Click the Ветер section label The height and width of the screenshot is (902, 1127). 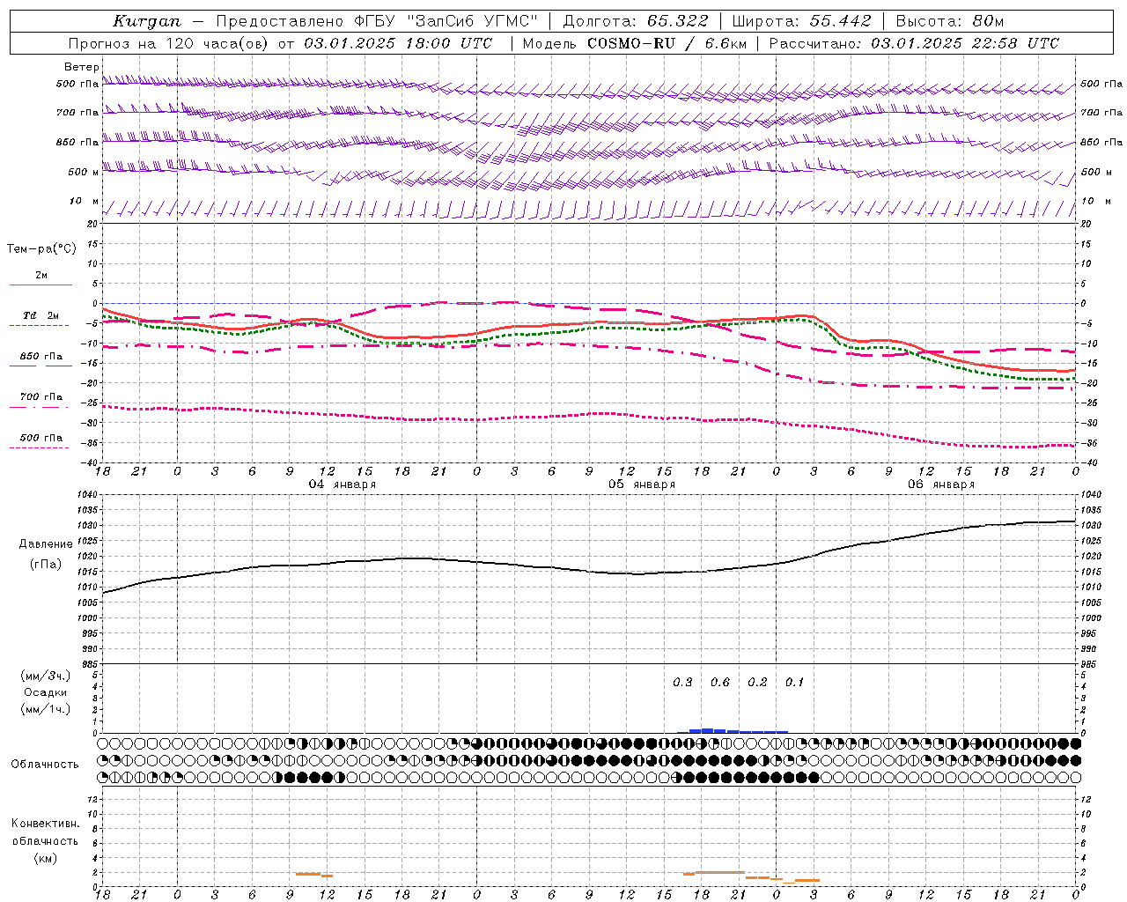81,67
